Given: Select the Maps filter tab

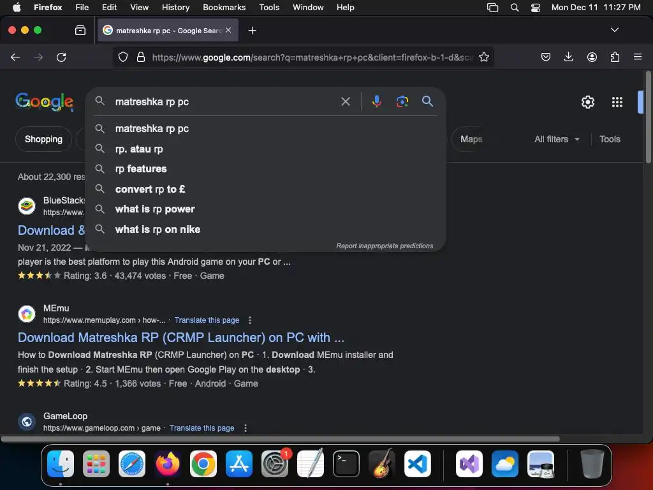Looking at the screenshot, I should point(471,139).
